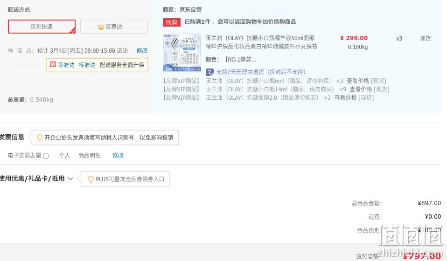Click the crown icon on 京尊达
This screenshot has height=261, width=447.
click(101, 27)
